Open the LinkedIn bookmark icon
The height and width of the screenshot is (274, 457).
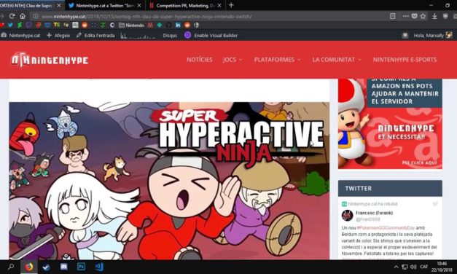[x=178, y=25]
